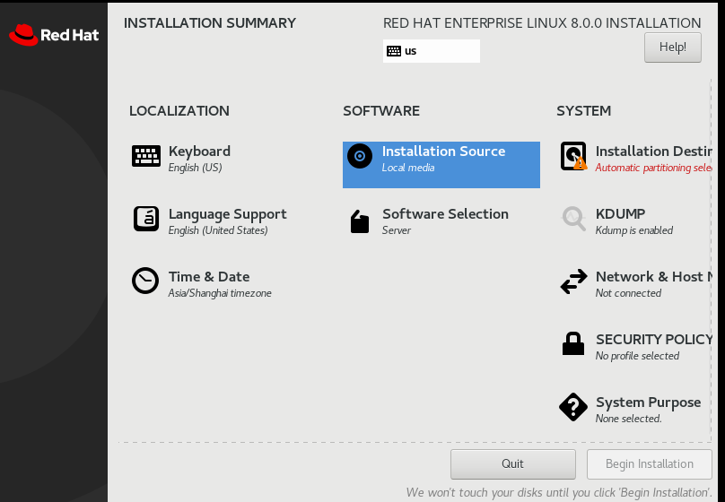
Task: Click the Time & Date clock icon
Action: 145,281
